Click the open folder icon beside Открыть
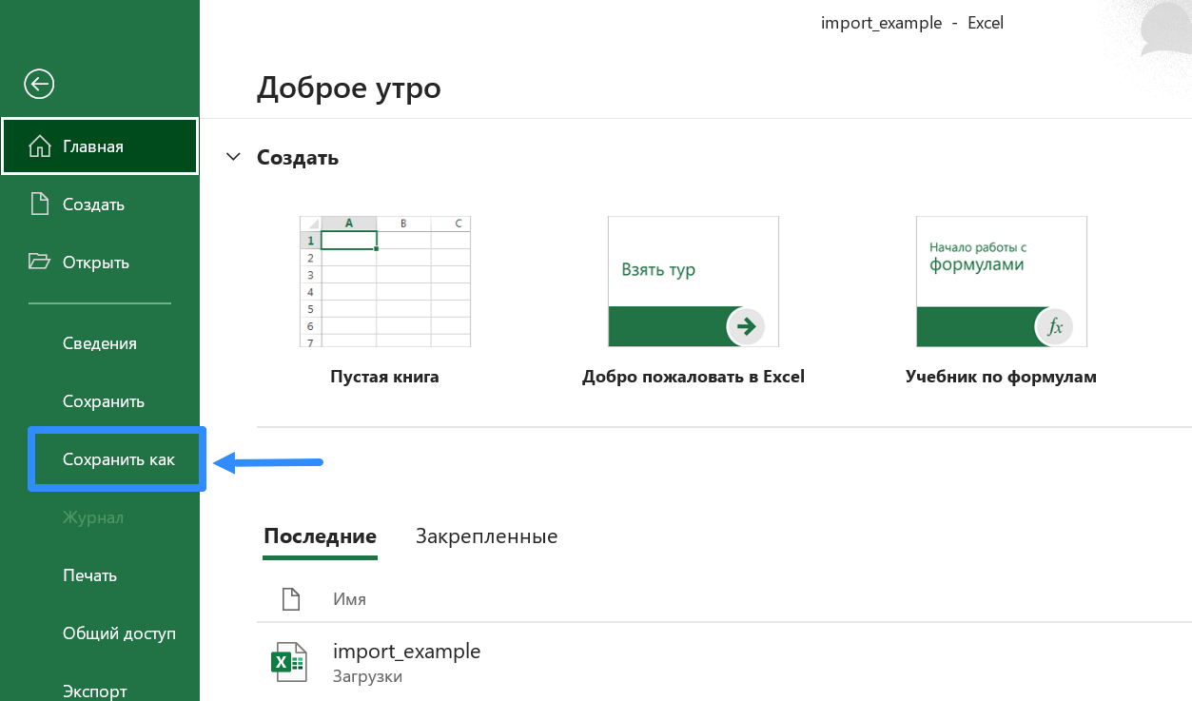The height and width of the screenshot is (701, 1192). 39,262
